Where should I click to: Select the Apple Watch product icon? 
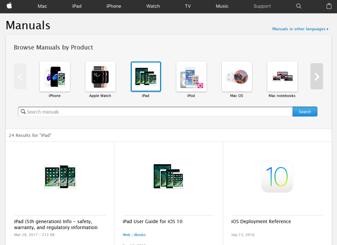pos(100,77)
